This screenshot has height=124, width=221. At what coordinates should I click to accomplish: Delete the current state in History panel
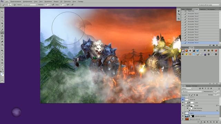[x=217, y=45]
